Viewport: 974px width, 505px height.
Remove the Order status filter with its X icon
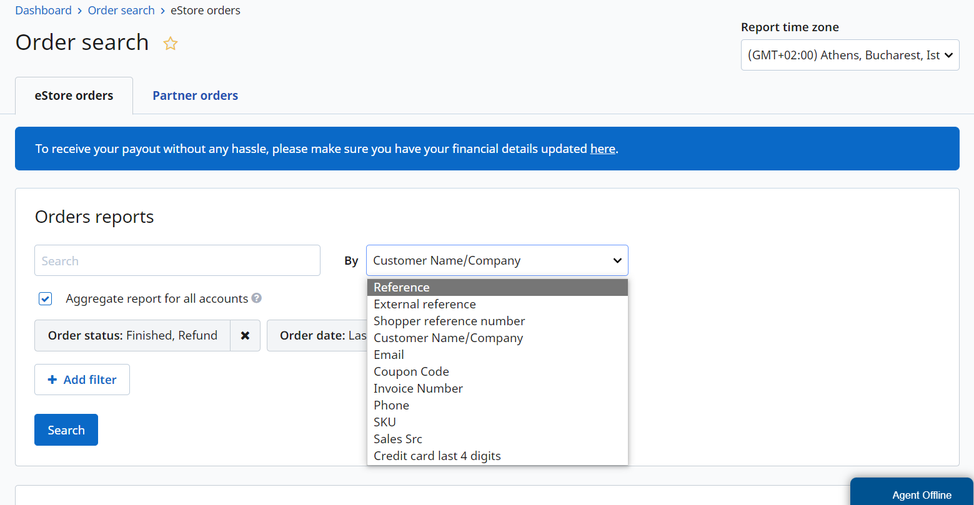pyautogui.click(x=246, y=335)
